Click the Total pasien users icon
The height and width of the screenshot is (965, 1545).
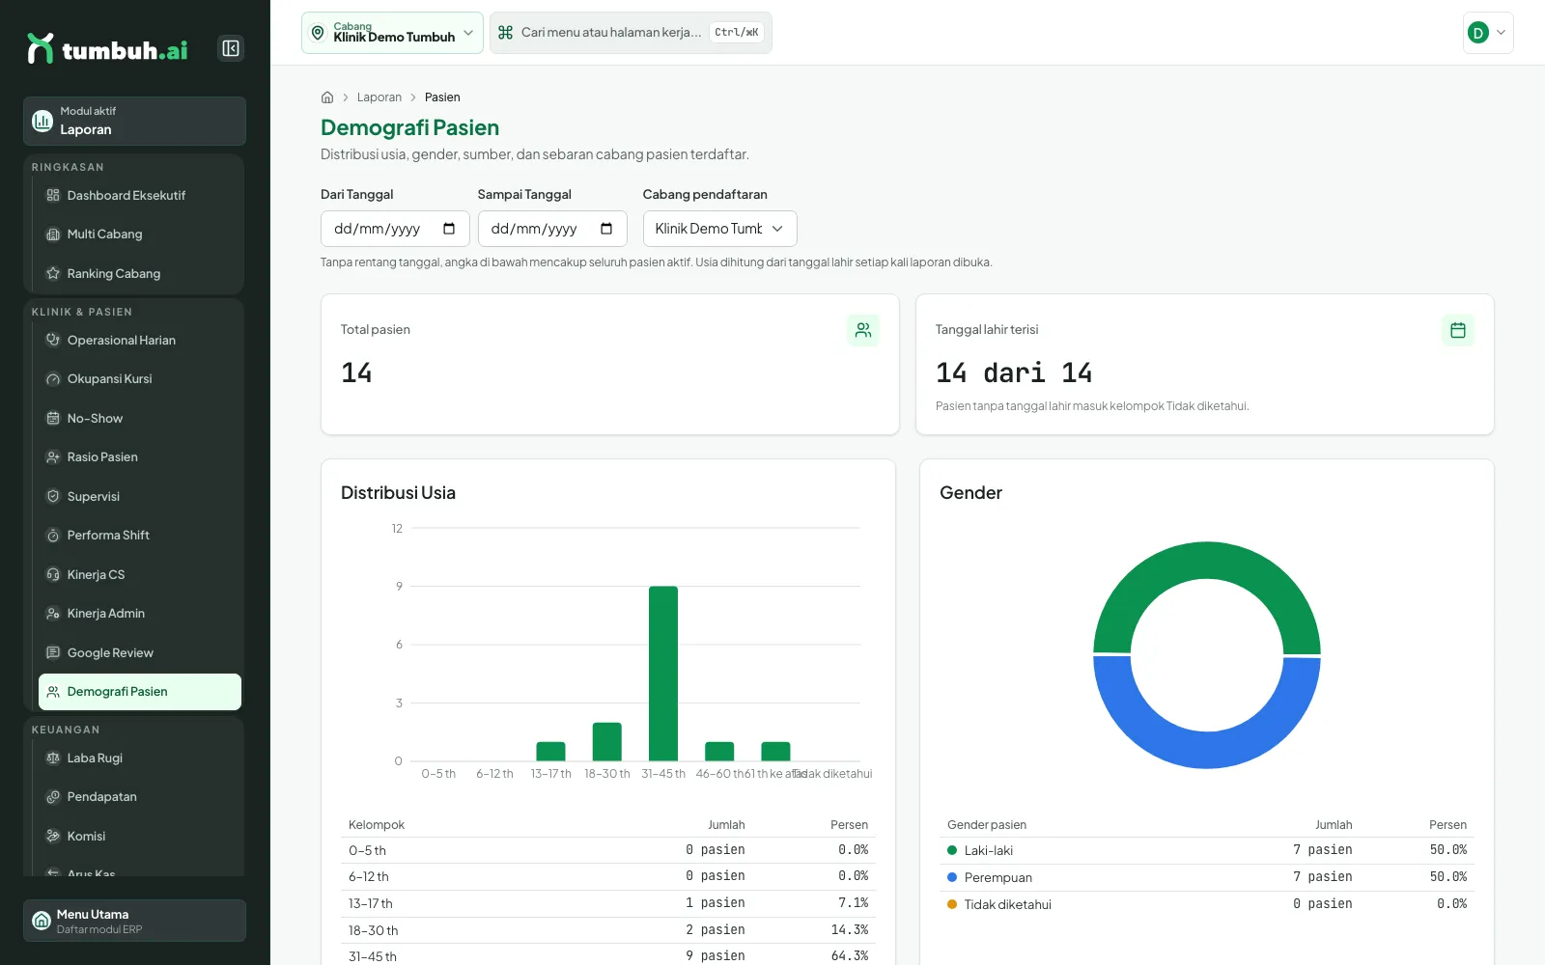pyautogui.click(x=863, y=330)
